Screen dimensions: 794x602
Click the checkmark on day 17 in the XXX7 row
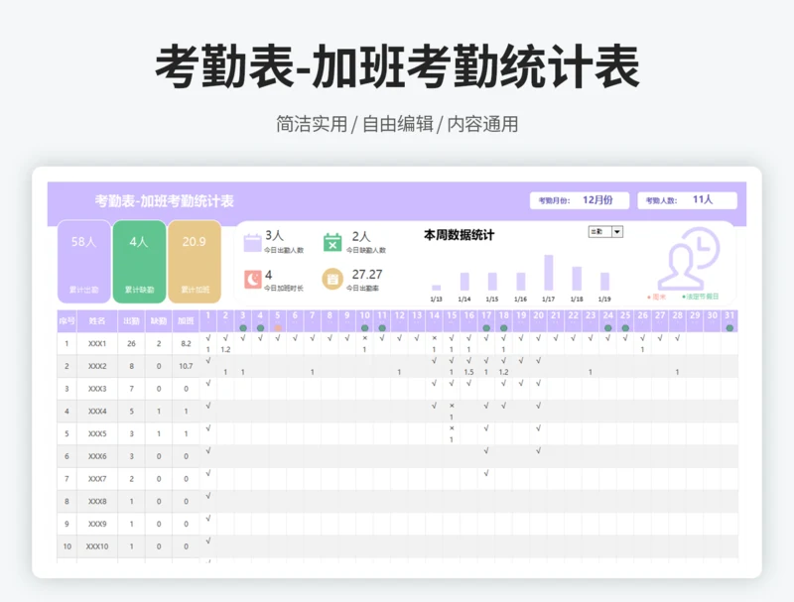pyautogui.click(x=486, y=473)
